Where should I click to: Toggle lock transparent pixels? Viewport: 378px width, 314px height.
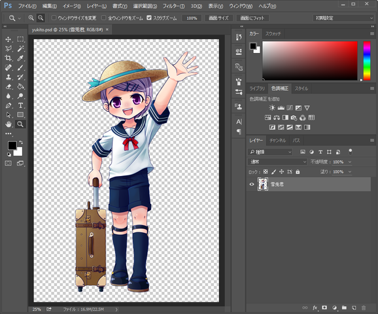266,171
